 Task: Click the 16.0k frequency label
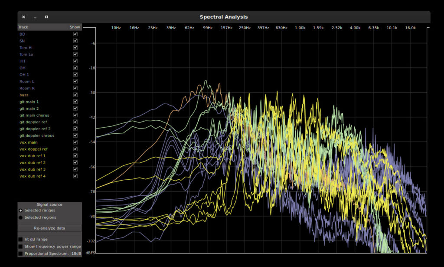point(410,28)
